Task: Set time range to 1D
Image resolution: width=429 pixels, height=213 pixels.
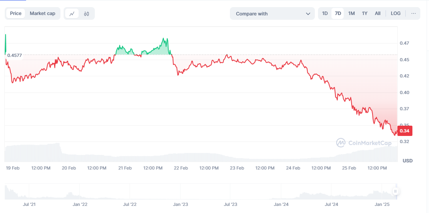Action: pyautogui.click(x=325, y=13)
